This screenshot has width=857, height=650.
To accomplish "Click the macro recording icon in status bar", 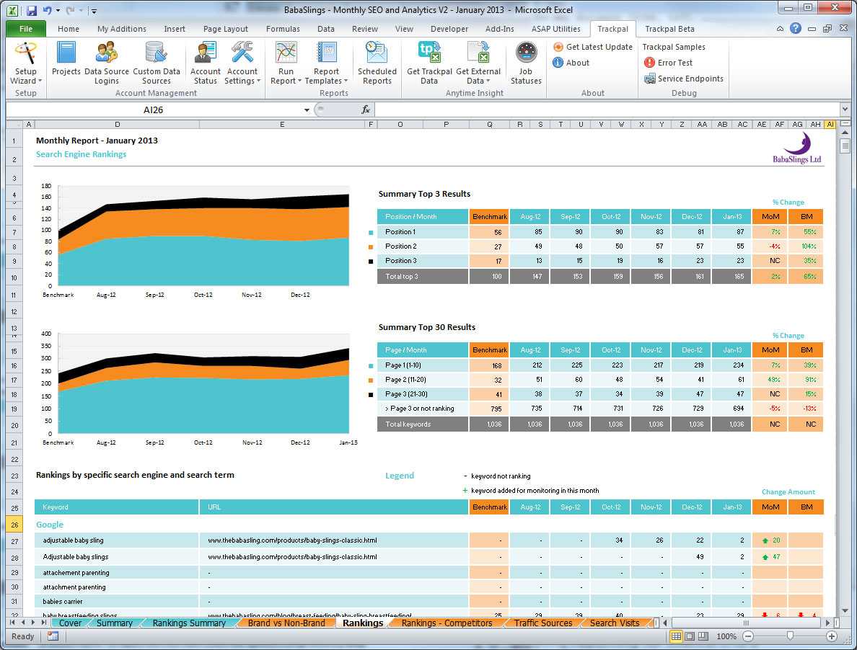I will coord(53,636).
